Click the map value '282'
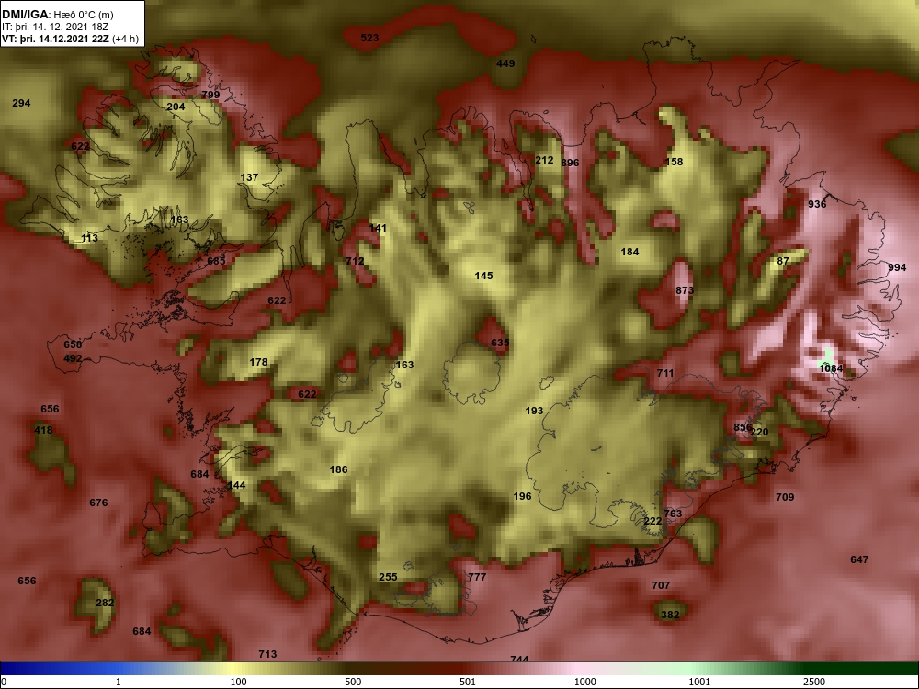This screenshot has width=919, height=689. pos(105,603)
